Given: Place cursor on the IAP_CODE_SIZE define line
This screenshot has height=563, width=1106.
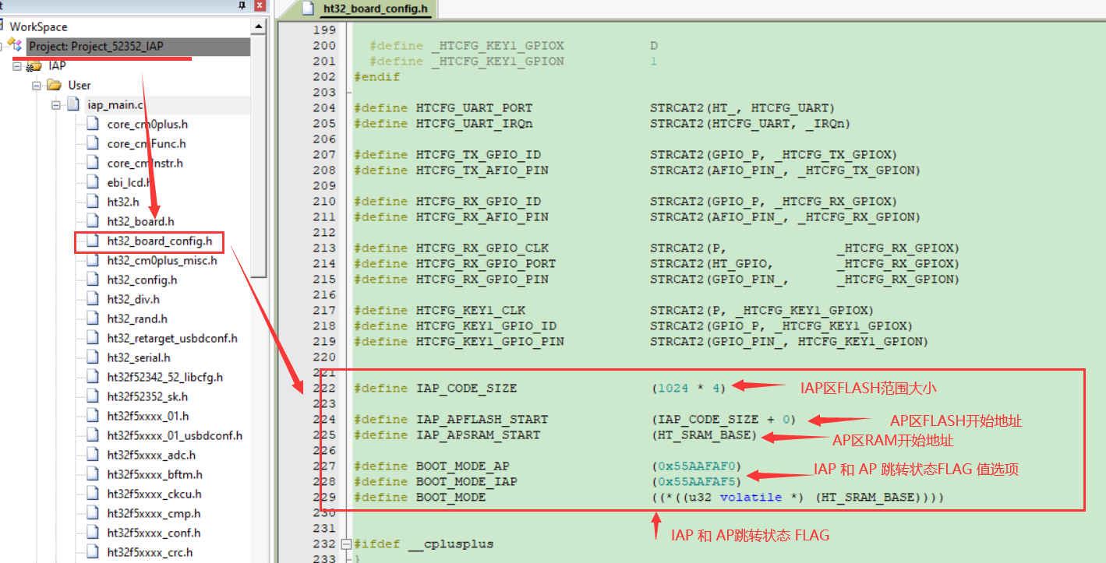Looking at the screenshot, I should pos(466,388).
